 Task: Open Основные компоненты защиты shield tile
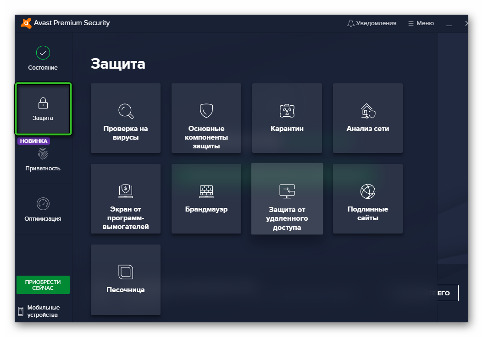[206, 118]
